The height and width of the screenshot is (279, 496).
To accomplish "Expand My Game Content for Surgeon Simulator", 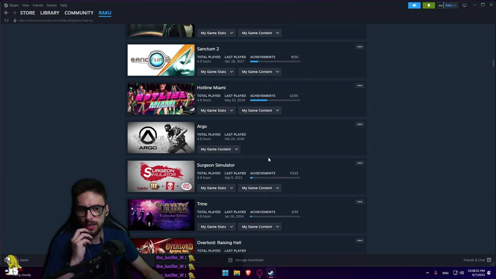I will [x=260, y=188].
